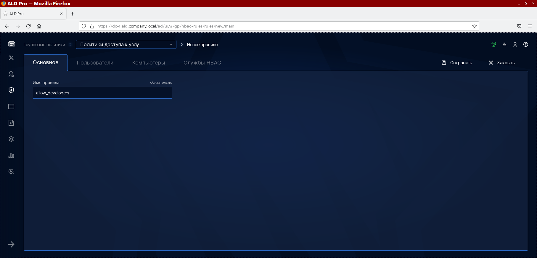Switch to the Пользователи tab
The width and height of the screenshot is (537, 258).
pyautogui.click(x=95, y=62)
